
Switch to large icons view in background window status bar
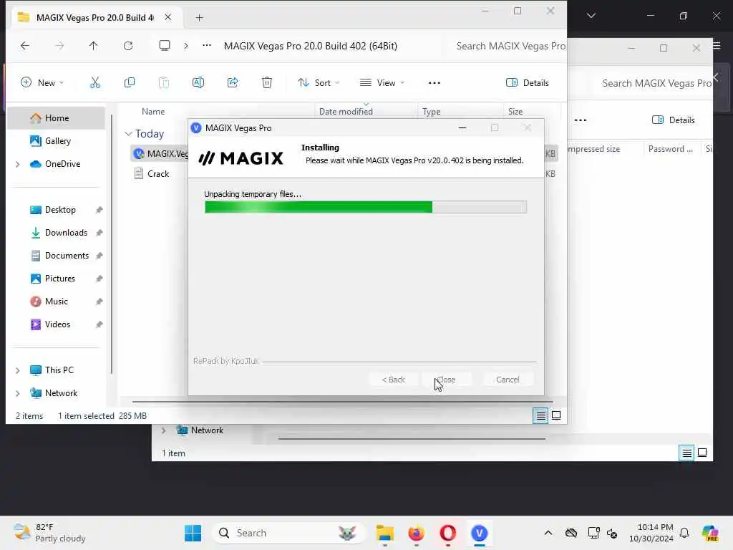click(x=702, y=453)
